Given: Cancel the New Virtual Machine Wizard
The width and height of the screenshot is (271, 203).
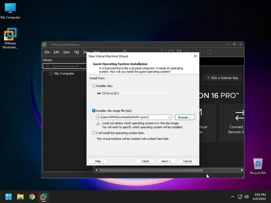Looking at the screenshot, I should pos(188,161).
